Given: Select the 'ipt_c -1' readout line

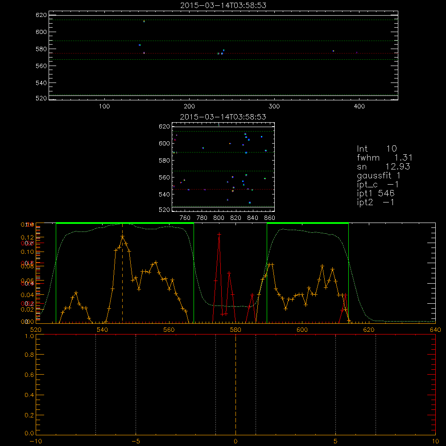Looking at the screenshot, I should coord(378,184).
